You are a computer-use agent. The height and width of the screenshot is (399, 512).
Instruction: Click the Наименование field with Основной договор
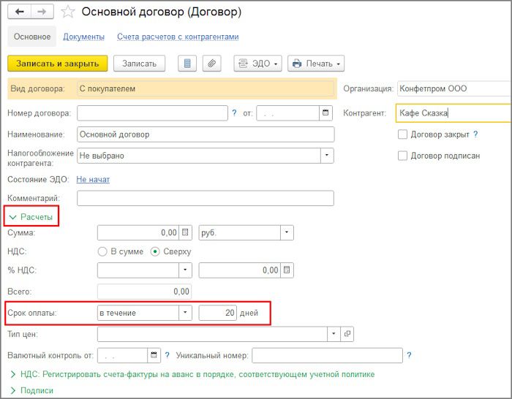[206, 134]
